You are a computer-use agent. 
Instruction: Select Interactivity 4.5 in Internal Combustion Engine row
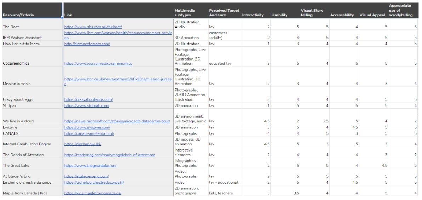click(256, 142)
